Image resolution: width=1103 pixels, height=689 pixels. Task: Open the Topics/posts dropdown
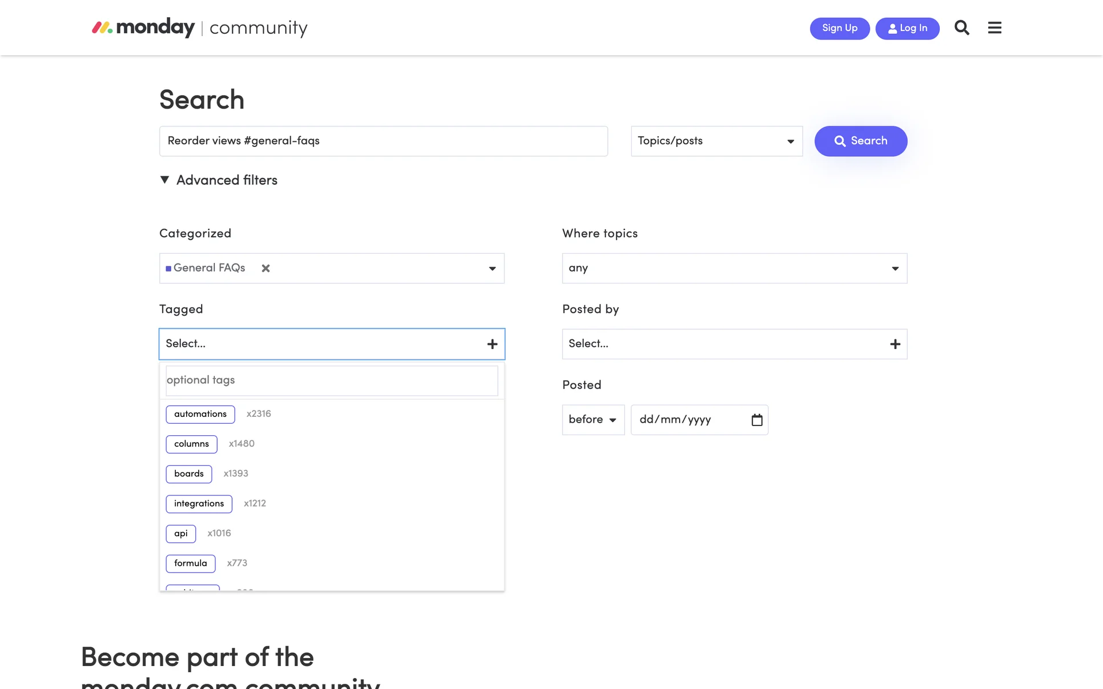[716, 141]
